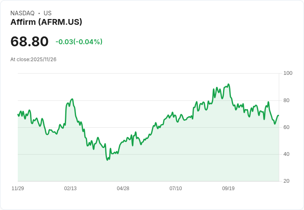
Task: Click the 80 price label on y-axis
Action: coord(286,100)
